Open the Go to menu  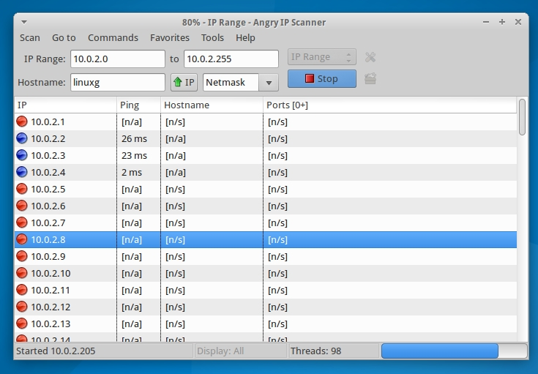click(64, 38)
